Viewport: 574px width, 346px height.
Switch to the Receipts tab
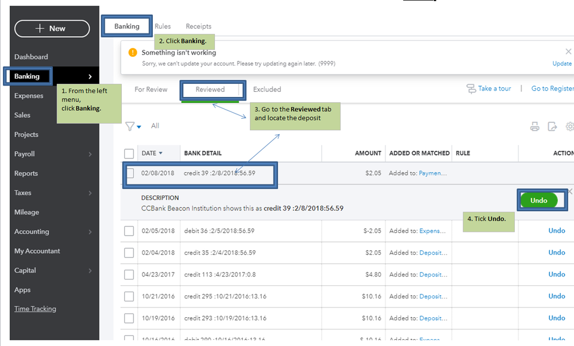tap(198, 26)
